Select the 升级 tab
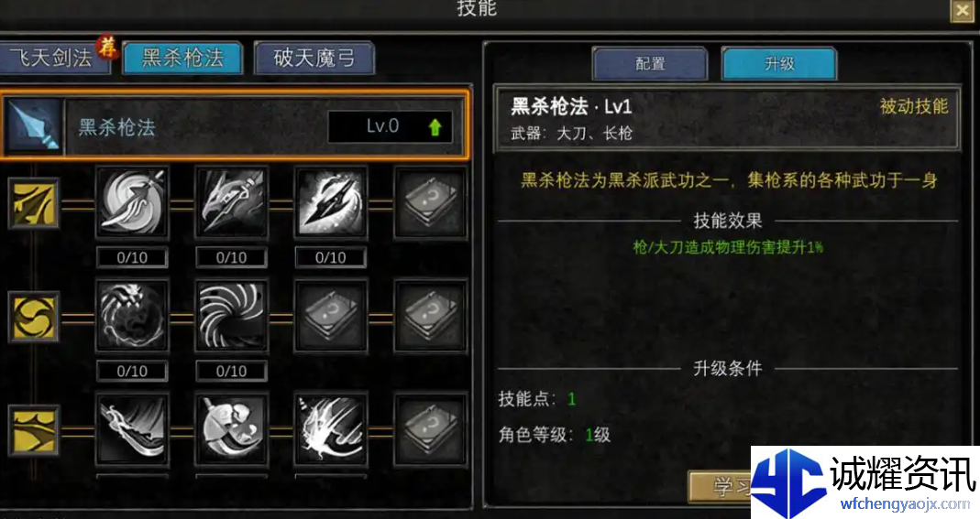 coord(778,64)
